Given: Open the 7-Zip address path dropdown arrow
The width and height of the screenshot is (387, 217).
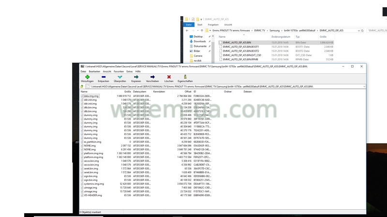Looking at the screenshot, I should click(x=364, y=87).
